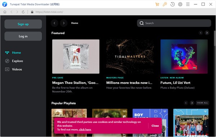Click the compass icon beside Explore
Image resolution: width=216 pixels, height=137 pixels.
7,61
